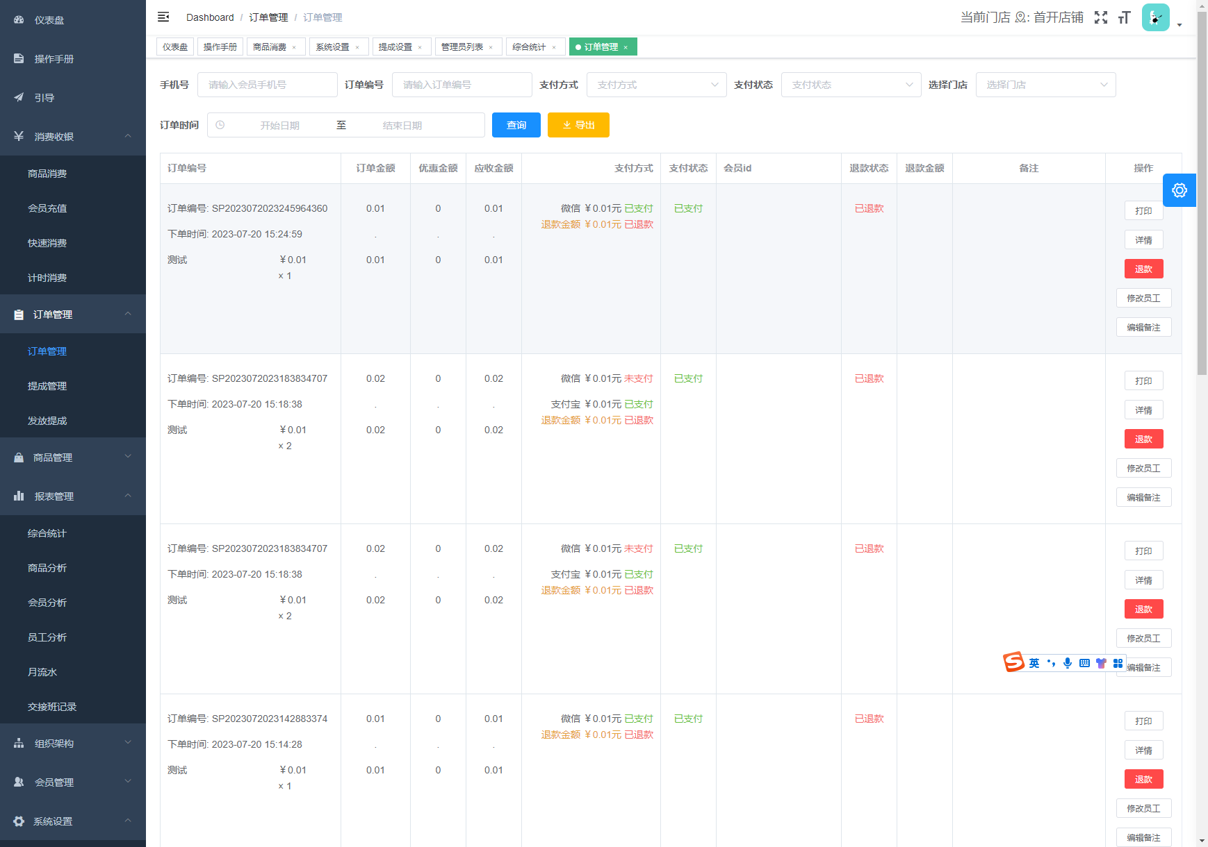Click the Sogou toolbox grid icon

click(x=1118, y=663)
